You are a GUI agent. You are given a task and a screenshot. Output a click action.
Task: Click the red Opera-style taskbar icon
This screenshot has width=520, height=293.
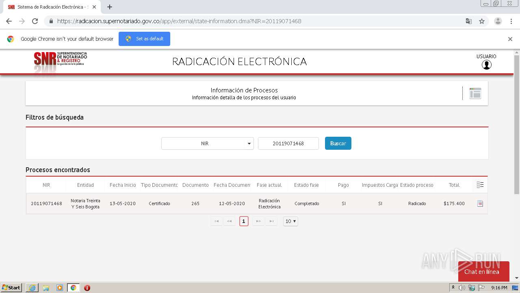pos(87,288)
